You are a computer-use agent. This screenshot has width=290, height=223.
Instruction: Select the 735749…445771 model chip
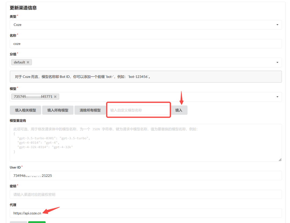coord(35,97)
